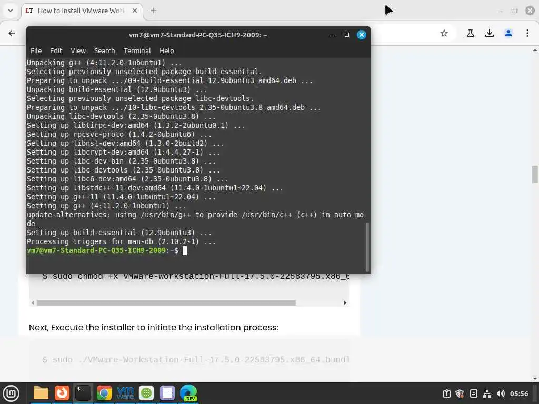Open the clipboard-style tray icon
Viewport: 539px width, 404px height.
[473, 393]
